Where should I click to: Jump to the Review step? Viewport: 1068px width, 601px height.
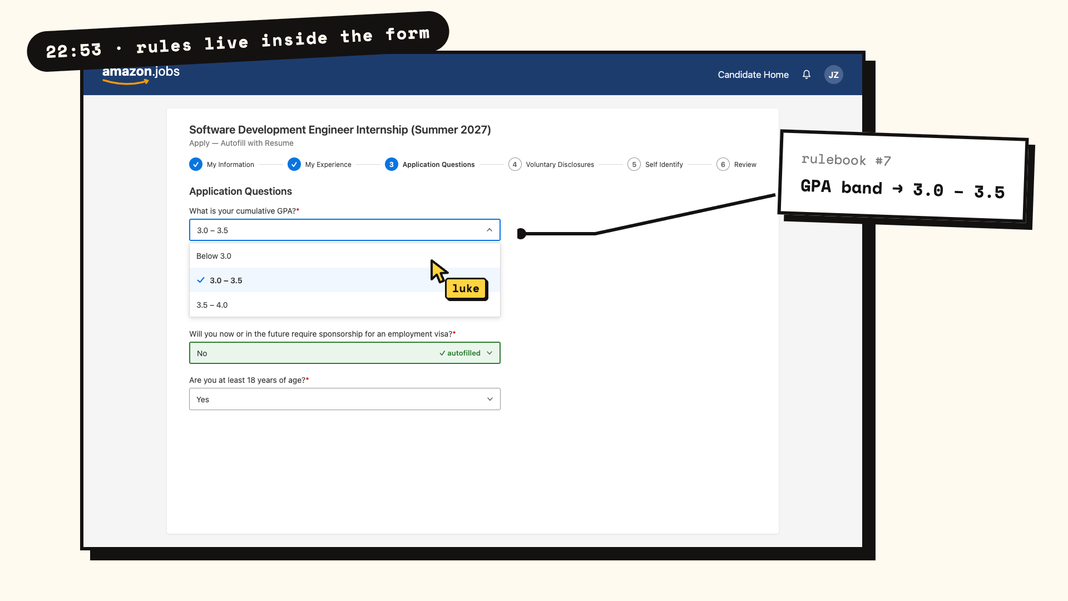point(736,164)
